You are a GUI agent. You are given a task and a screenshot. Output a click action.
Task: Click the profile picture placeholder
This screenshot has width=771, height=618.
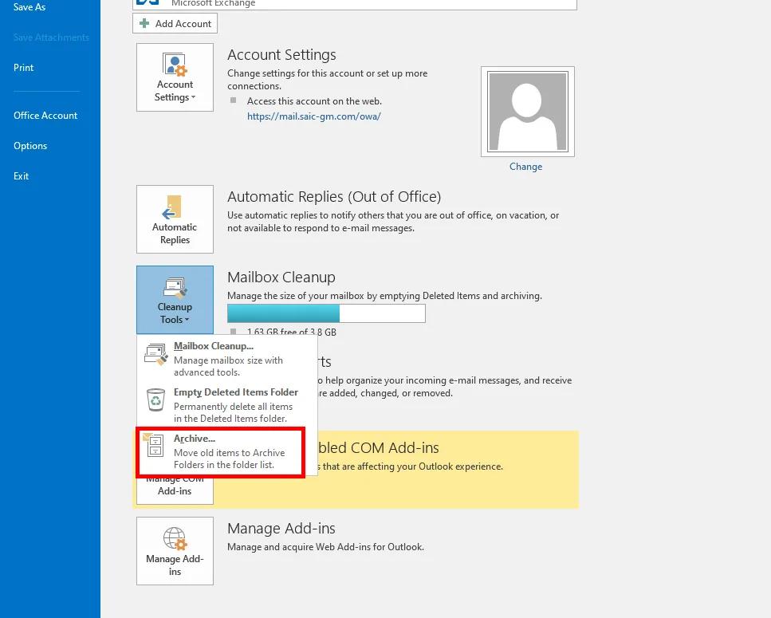528,112
